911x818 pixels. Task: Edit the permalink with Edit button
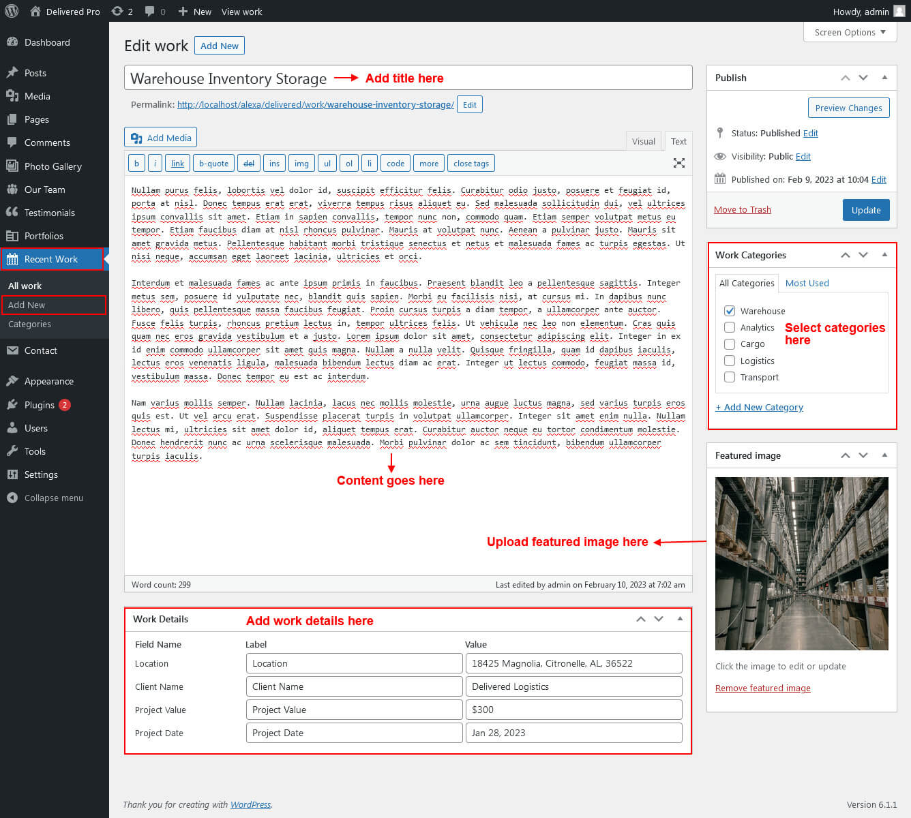470,104
